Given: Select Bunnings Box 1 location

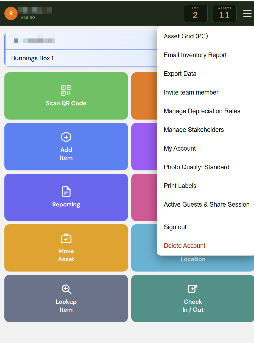Looking at the screenshot, I should [x=32, y=58].
